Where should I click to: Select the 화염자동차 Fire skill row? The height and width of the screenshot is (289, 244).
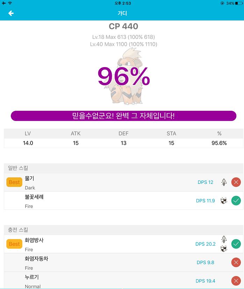tap(105, 263)
